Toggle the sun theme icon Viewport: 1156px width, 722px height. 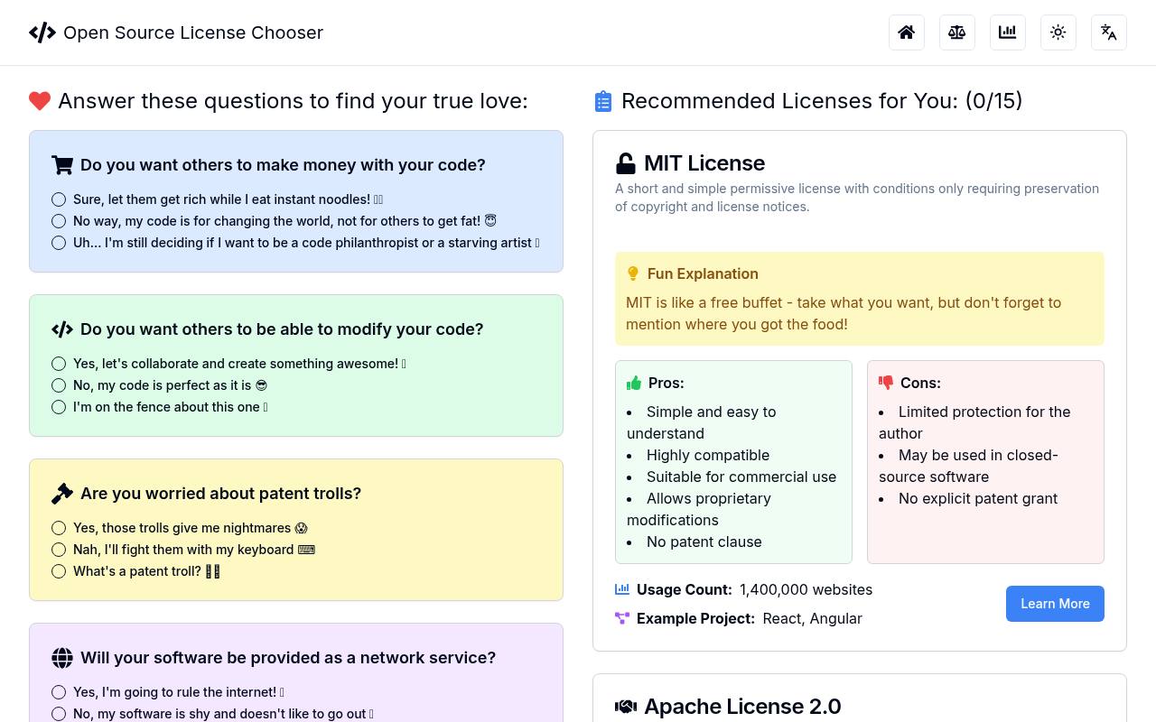pos(1058,32)
